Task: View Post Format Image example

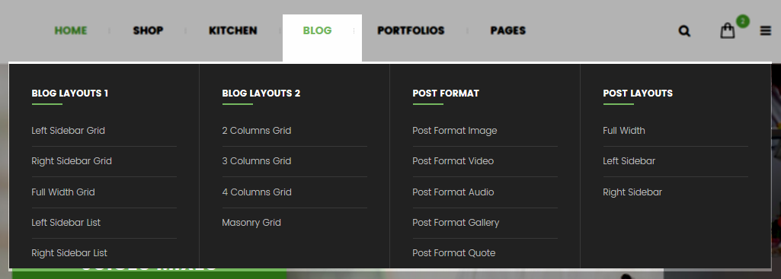Action: pos(455,131)
